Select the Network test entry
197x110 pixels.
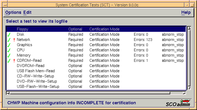[96, 40]
